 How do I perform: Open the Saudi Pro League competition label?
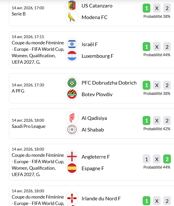29,126
